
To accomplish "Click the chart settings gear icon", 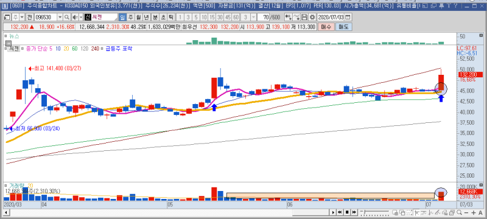I will (312, 17).
